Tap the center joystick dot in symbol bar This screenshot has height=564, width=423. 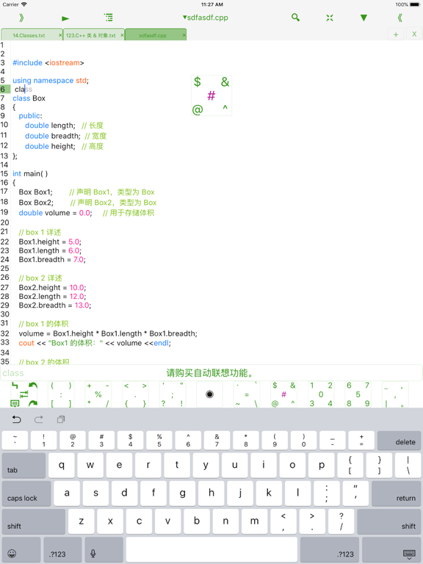click(x=210, y=394)
